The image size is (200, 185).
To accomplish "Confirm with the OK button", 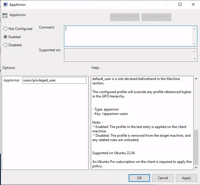I will tap(139, 178).
